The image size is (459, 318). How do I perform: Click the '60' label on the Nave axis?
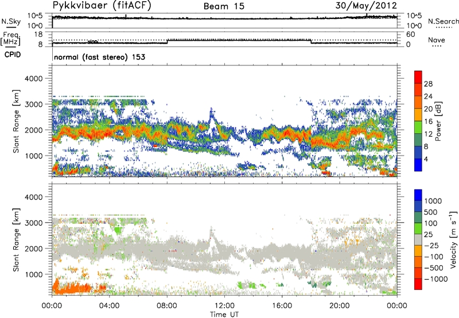pos(410,34)
